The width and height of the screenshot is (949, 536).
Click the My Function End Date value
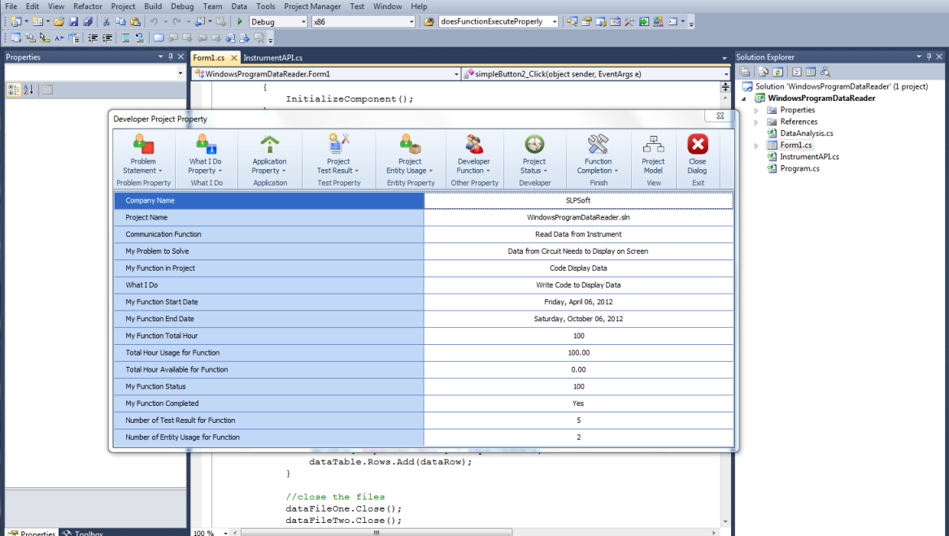[x=579, y=319]
